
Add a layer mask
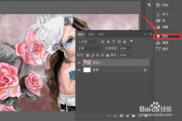(121, 115)
